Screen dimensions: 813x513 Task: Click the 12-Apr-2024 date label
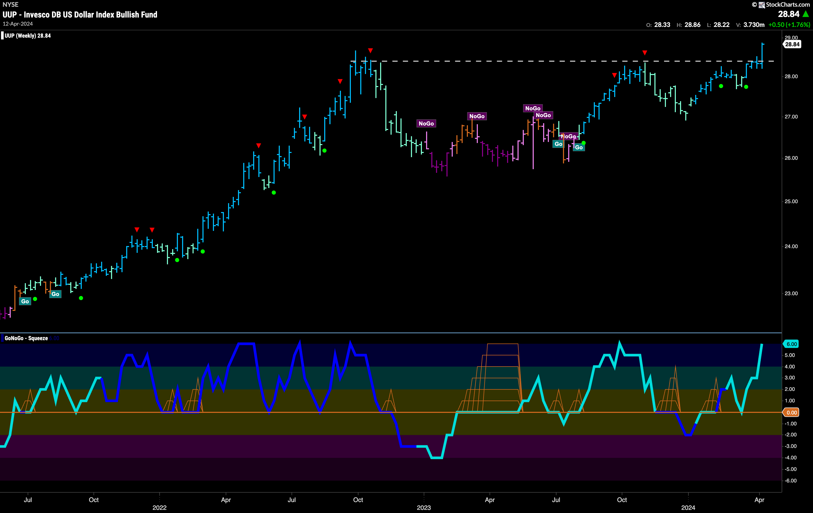coord(18,24)
